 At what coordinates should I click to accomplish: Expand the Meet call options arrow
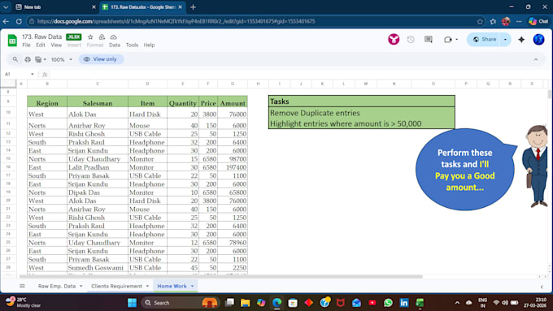point(457,40)
